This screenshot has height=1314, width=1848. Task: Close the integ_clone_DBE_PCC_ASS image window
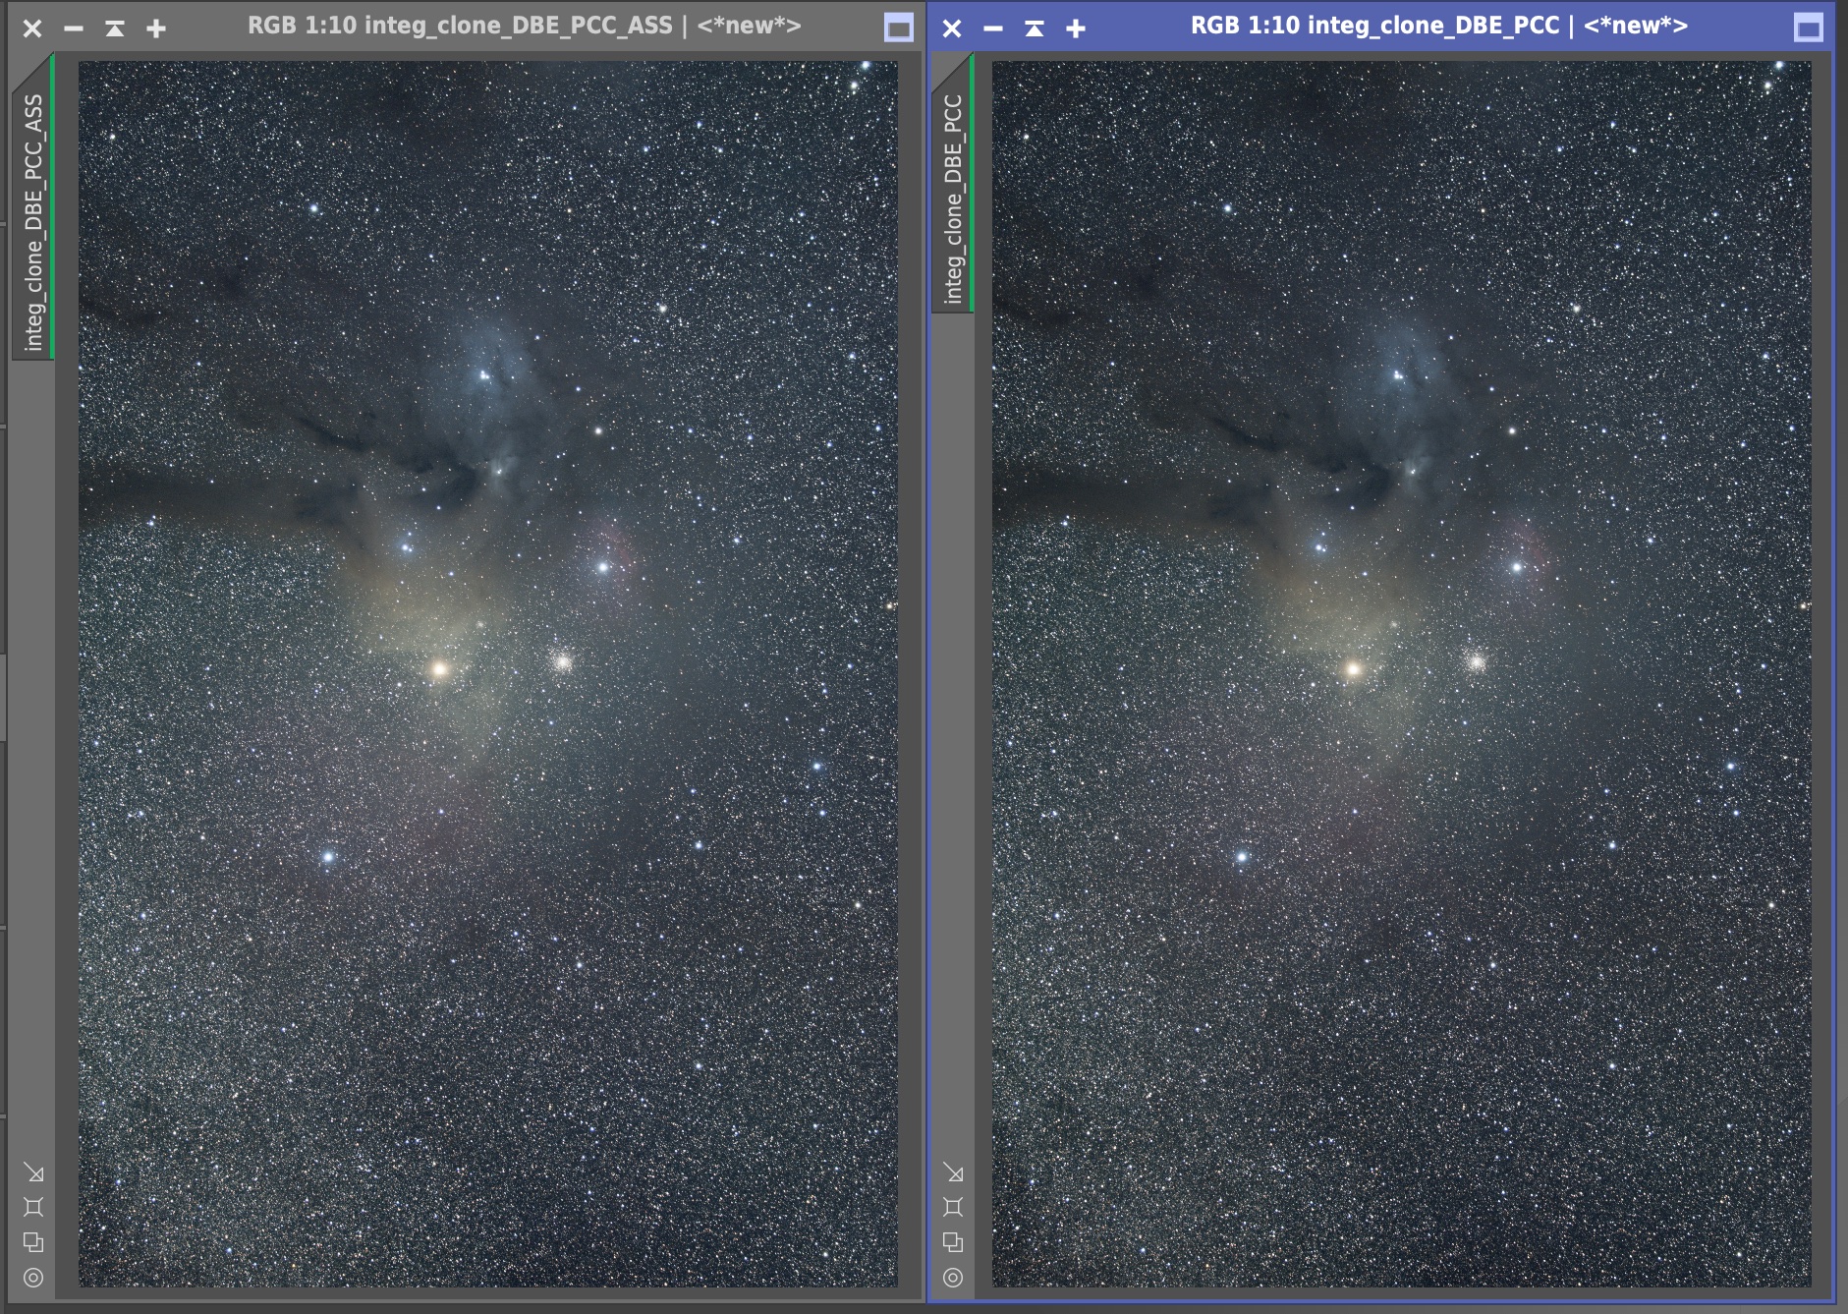[x=32, y=29]
